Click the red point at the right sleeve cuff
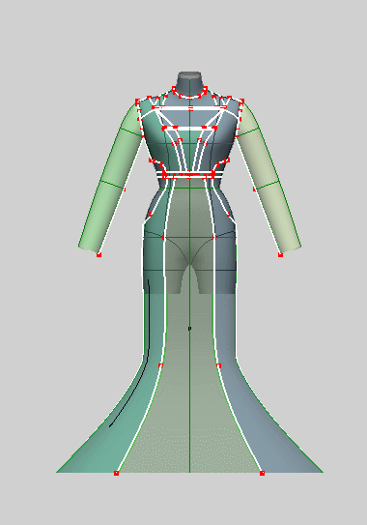 pos(280,255)
